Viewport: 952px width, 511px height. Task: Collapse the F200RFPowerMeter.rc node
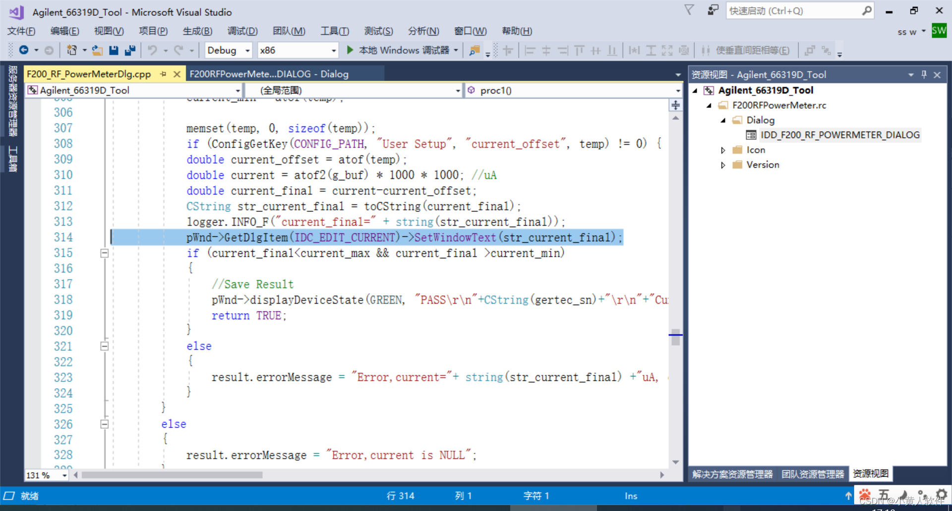click(709, 105)
